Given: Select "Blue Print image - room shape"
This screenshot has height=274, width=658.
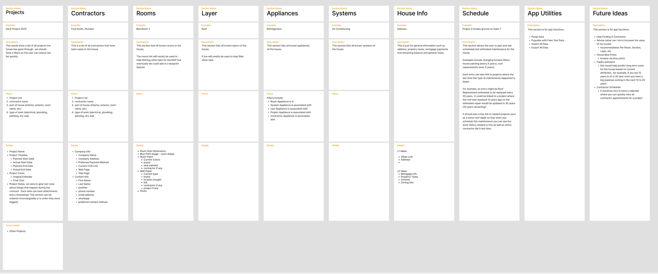Looking at the screenshot, I should point(157,154).
